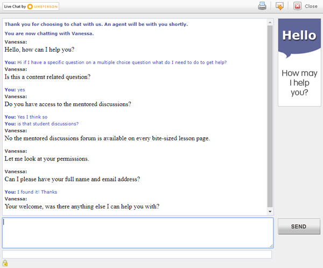Click the Hello speech bubble banner
The image size is (323, 268).
[x=299, y=38]
